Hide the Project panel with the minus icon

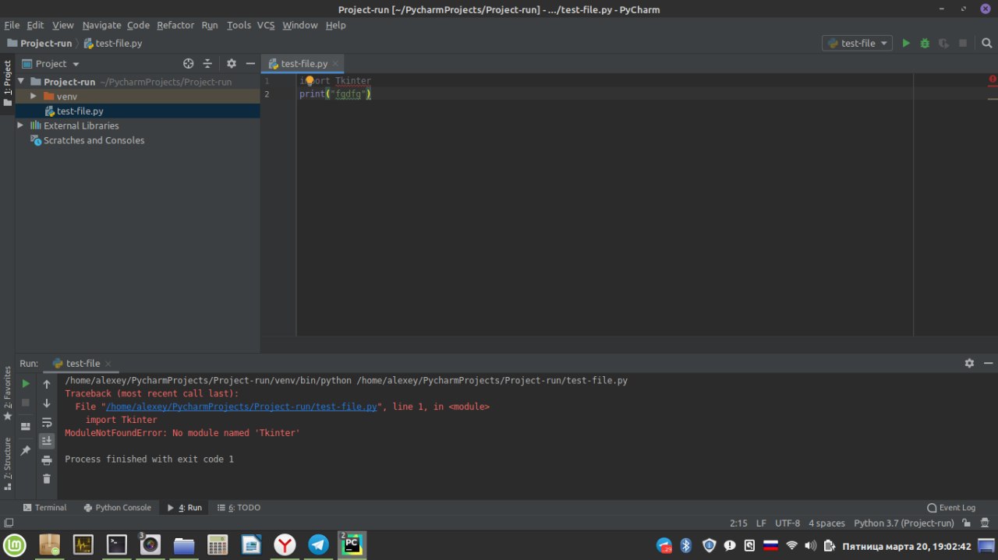(250, 64)
